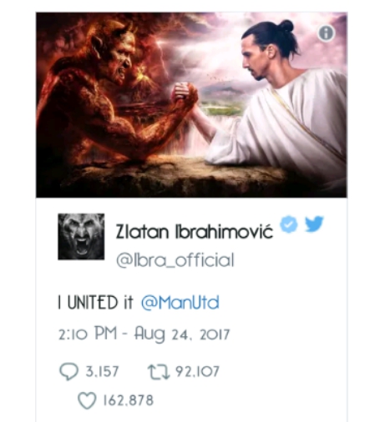
Task: Click the @Ibra_official handle
Action: click(175, 260)
